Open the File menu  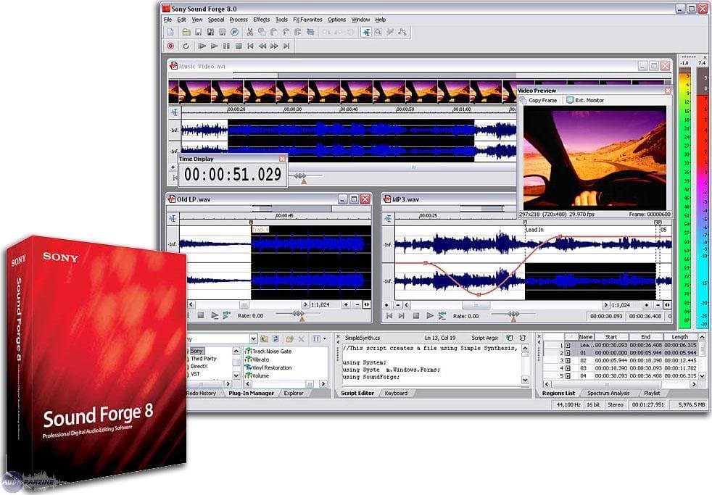(x=167, y=20)
